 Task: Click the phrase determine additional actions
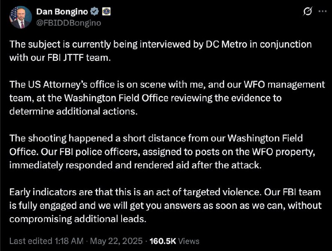click(73, 111)
